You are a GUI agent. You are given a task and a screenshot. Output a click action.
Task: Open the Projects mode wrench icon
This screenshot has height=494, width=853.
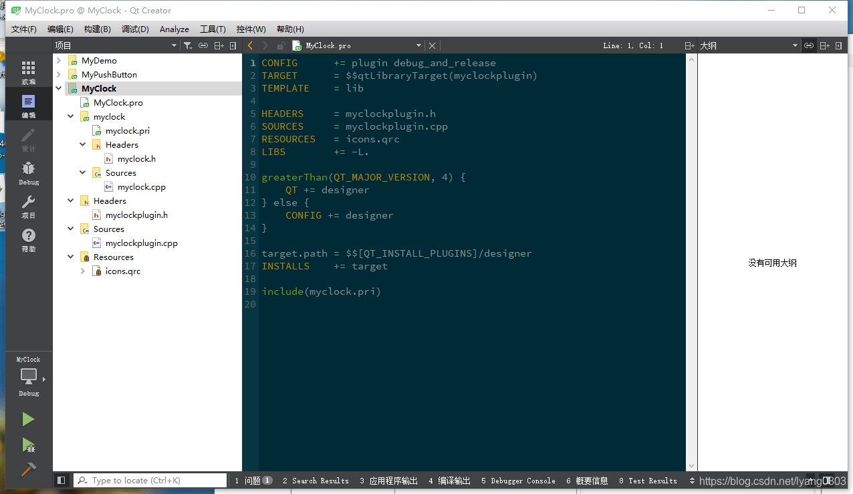click(x=29, y=206)
